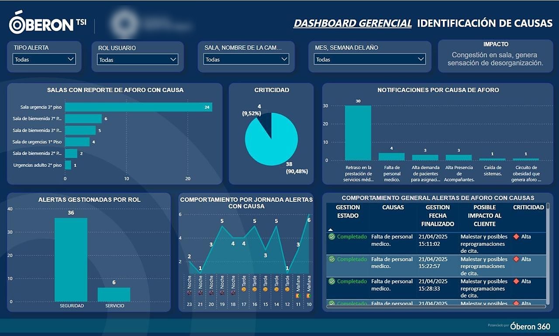The width and height of the screenshot is (559, 336).
Task: Select the Sala de urgencias 1° Piso bar
Action: [x=77, y=142]
